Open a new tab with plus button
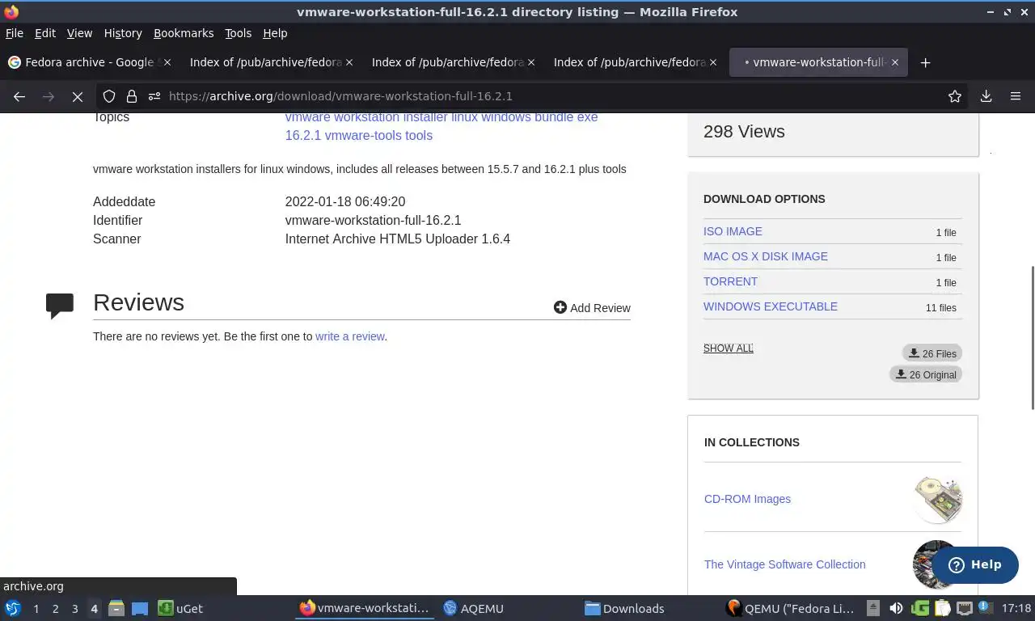The width and height of the screenshot is (1035, 621). pos(926,62)
